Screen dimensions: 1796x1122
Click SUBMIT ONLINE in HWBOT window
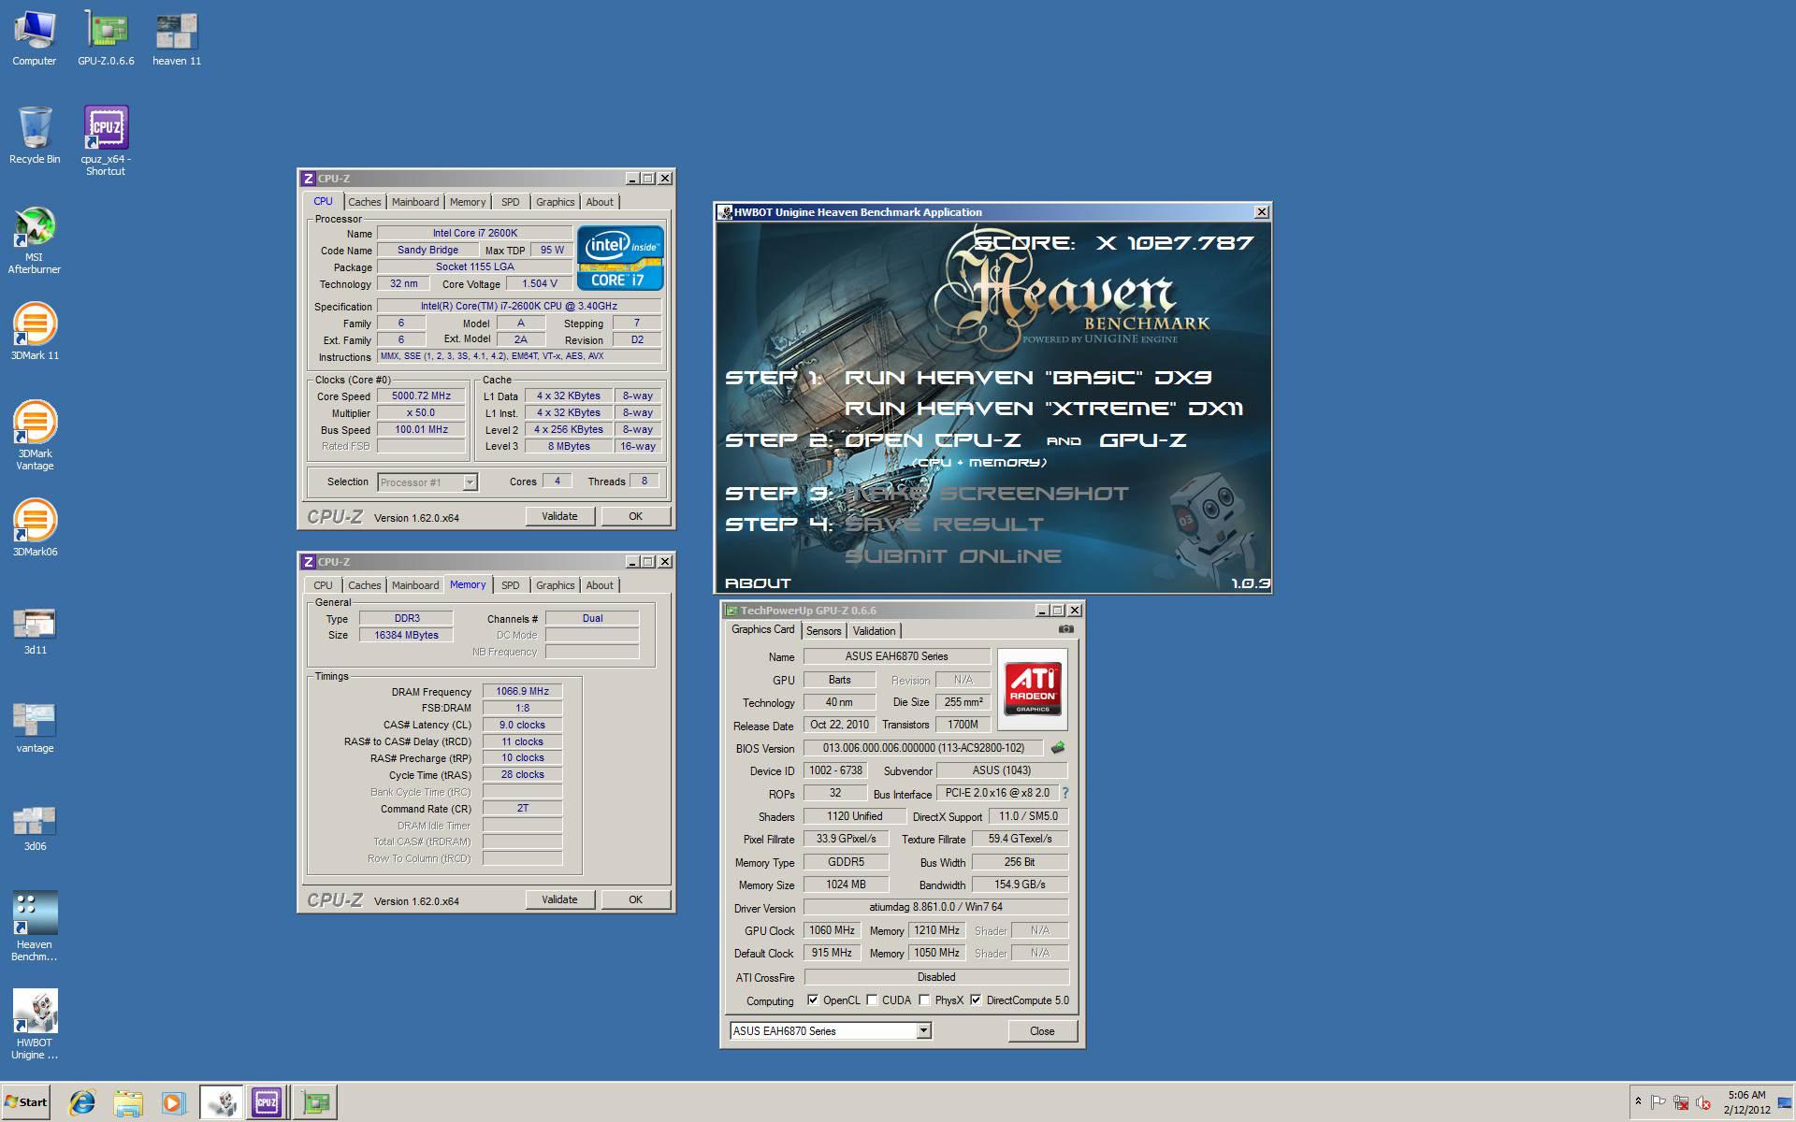tap(953, 556)
